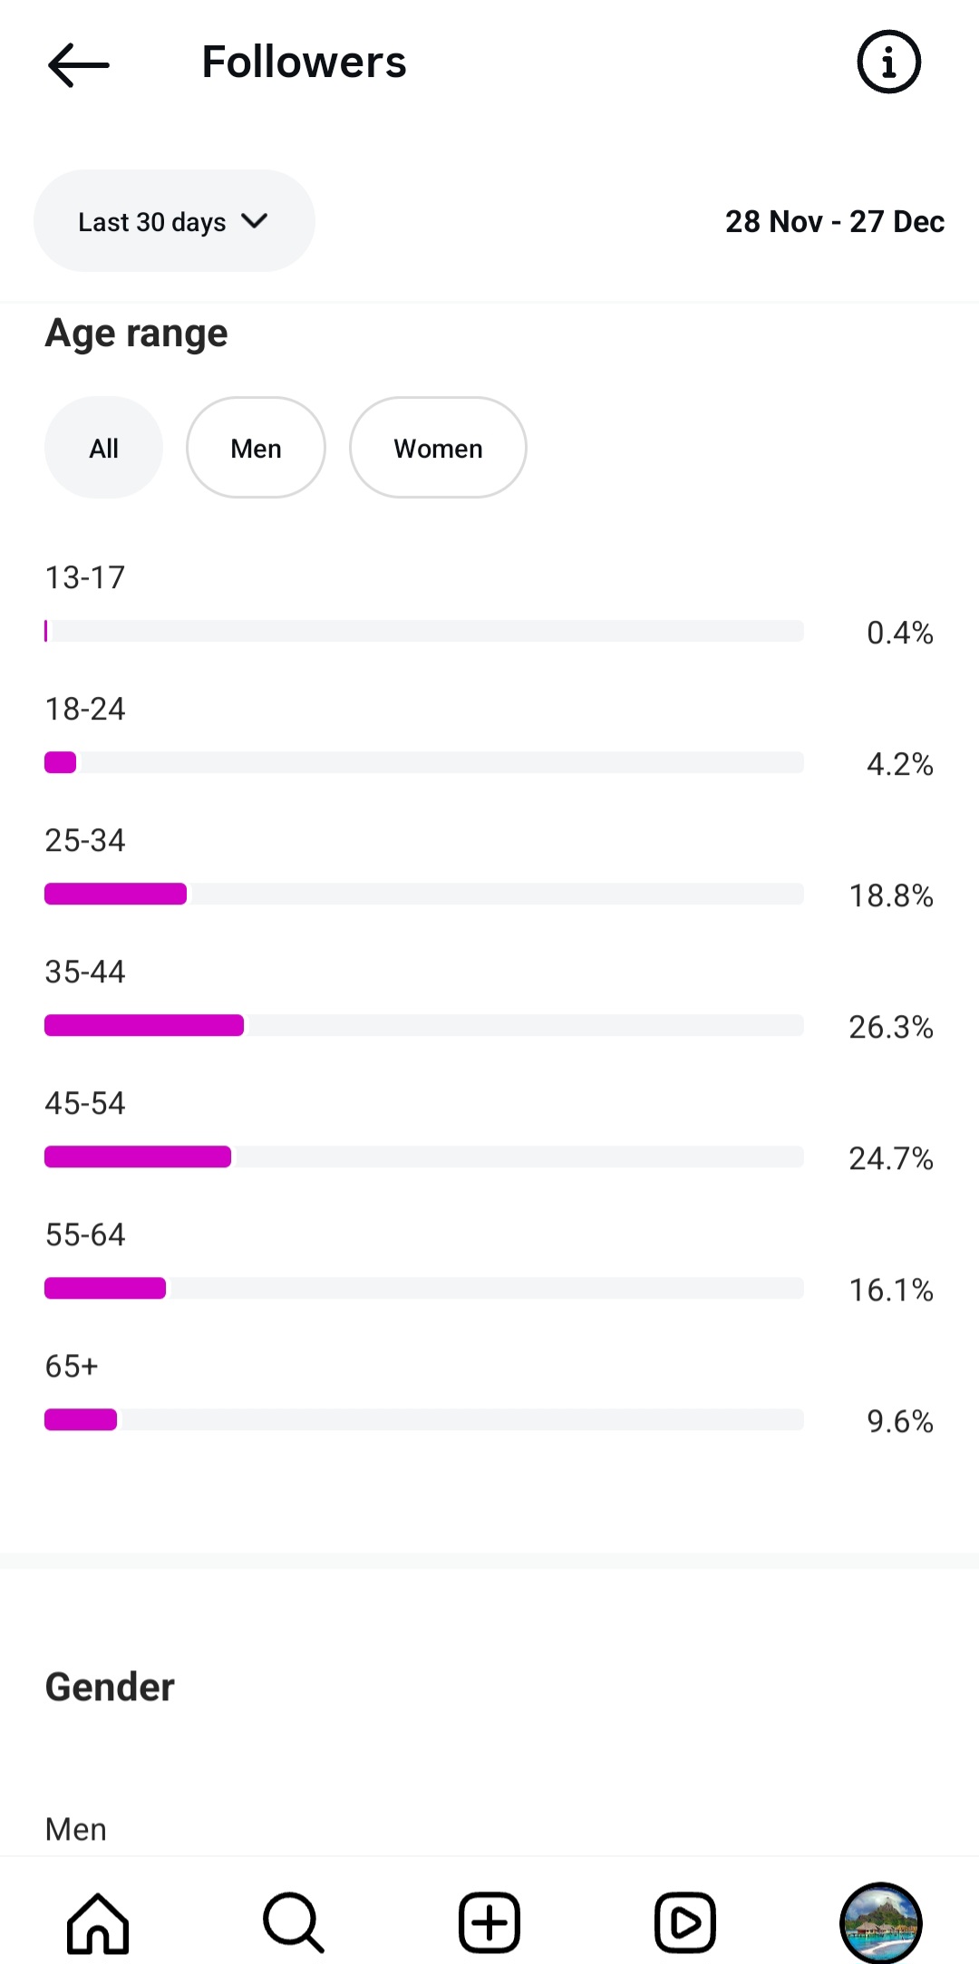Open the Reels icon in navigation bar

pos(685,1922)
